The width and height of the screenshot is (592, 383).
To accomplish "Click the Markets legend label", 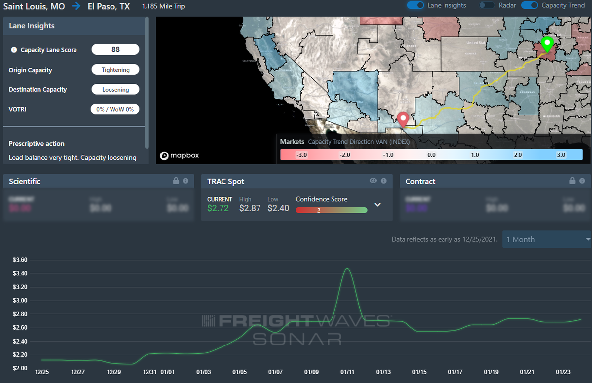I will pyautogui.click(x=292, y=141).
